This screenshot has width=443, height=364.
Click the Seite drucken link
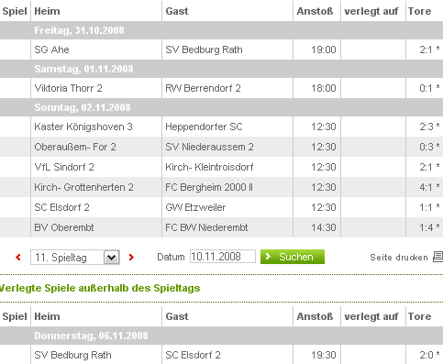[399, 258]
